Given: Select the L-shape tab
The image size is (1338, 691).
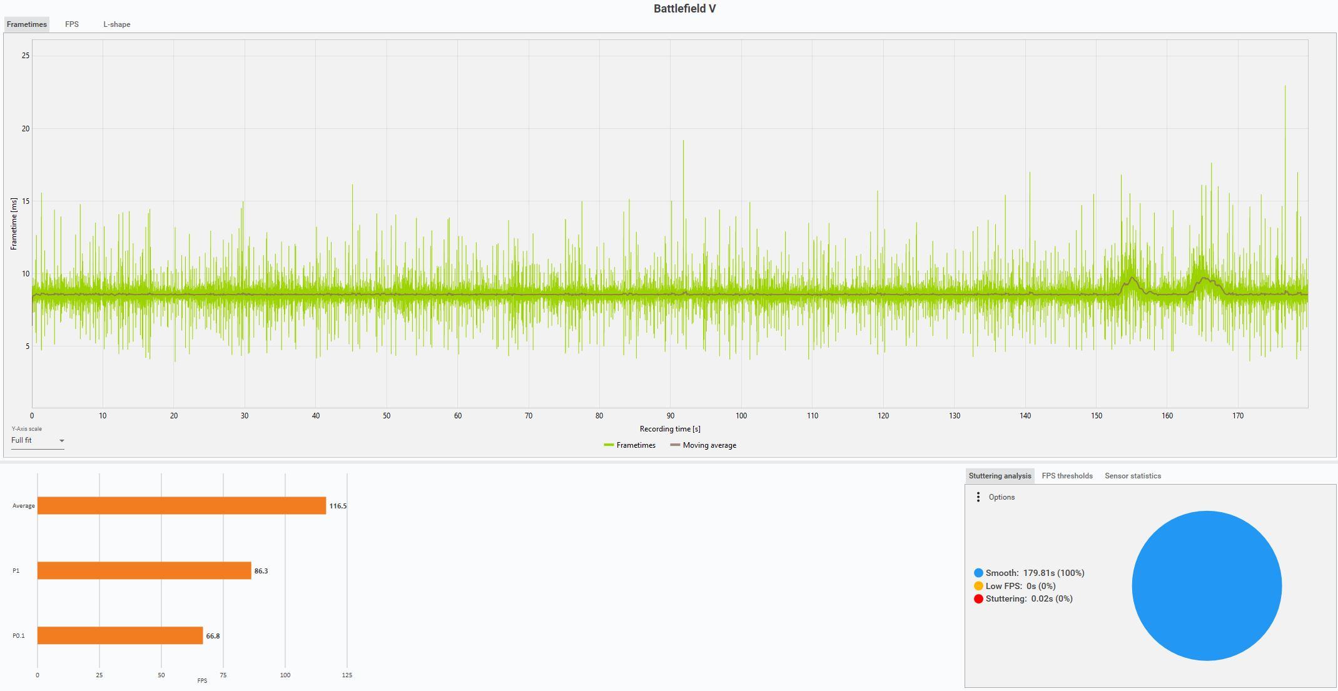Looking at the screenshot, I should [x=117, y=24].
